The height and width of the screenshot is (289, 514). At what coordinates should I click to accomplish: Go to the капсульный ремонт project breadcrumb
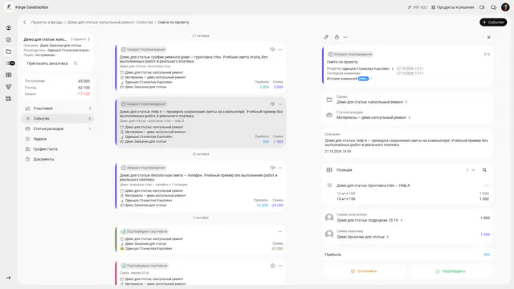tap(111, 22)
